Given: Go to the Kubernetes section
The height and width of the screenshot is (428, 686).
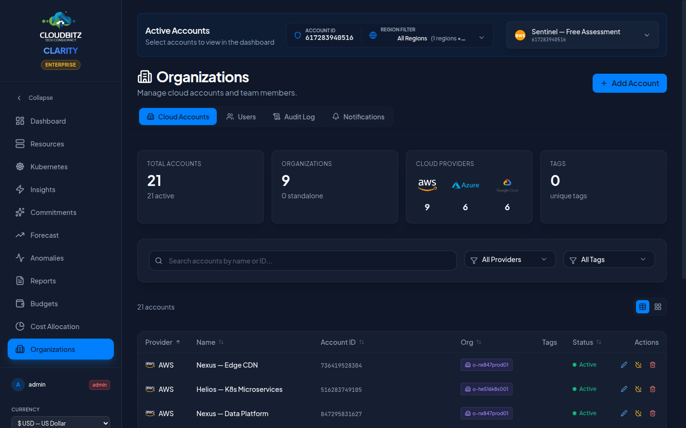Looking at the screenshot, I should tap(61, 166).
